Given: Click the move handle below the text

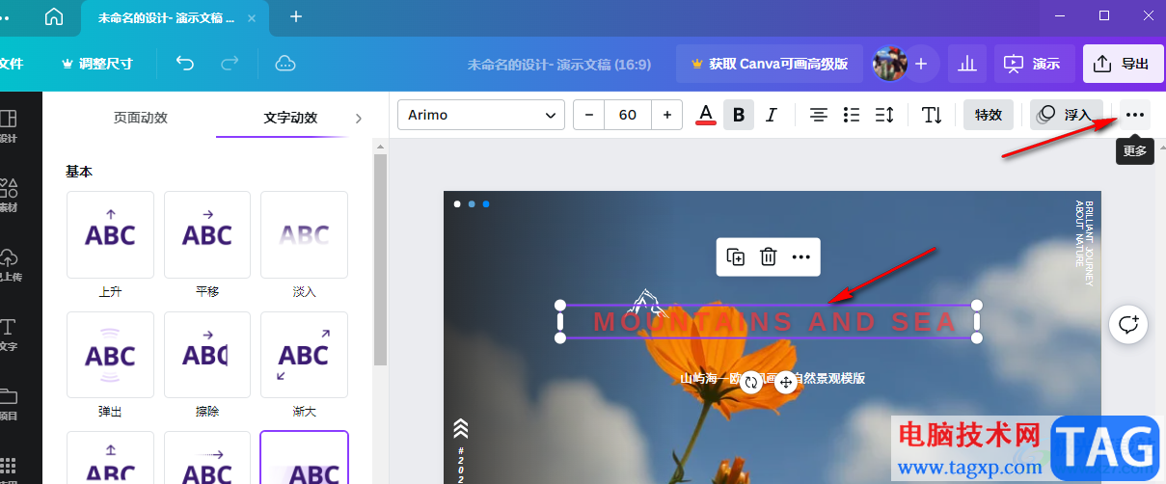Looking at the screenshot, I should click(785, 382).
